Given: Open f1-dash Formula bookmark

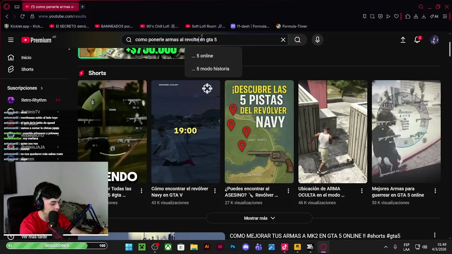Looking at the screenshot, I should click(x=250, y=26).
